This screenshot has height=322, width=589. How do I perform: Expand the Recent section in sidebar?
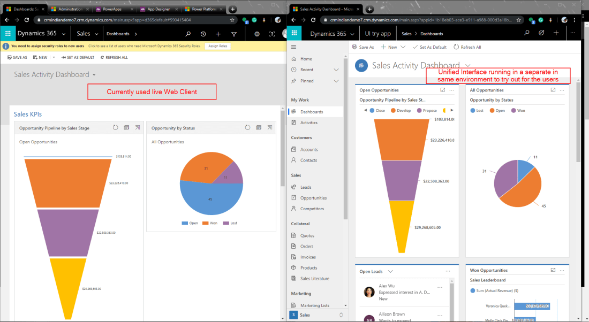[336, 70]
